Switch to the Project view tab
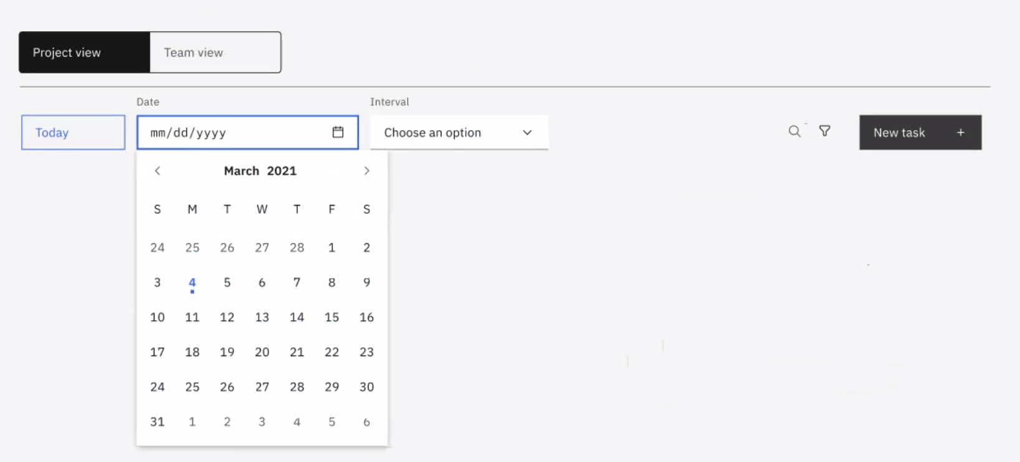The width and height of the screenshot is (1020, 462). (67, 52)
